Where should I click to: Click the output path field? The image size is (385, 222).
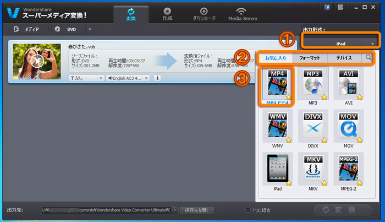[106, 210]
